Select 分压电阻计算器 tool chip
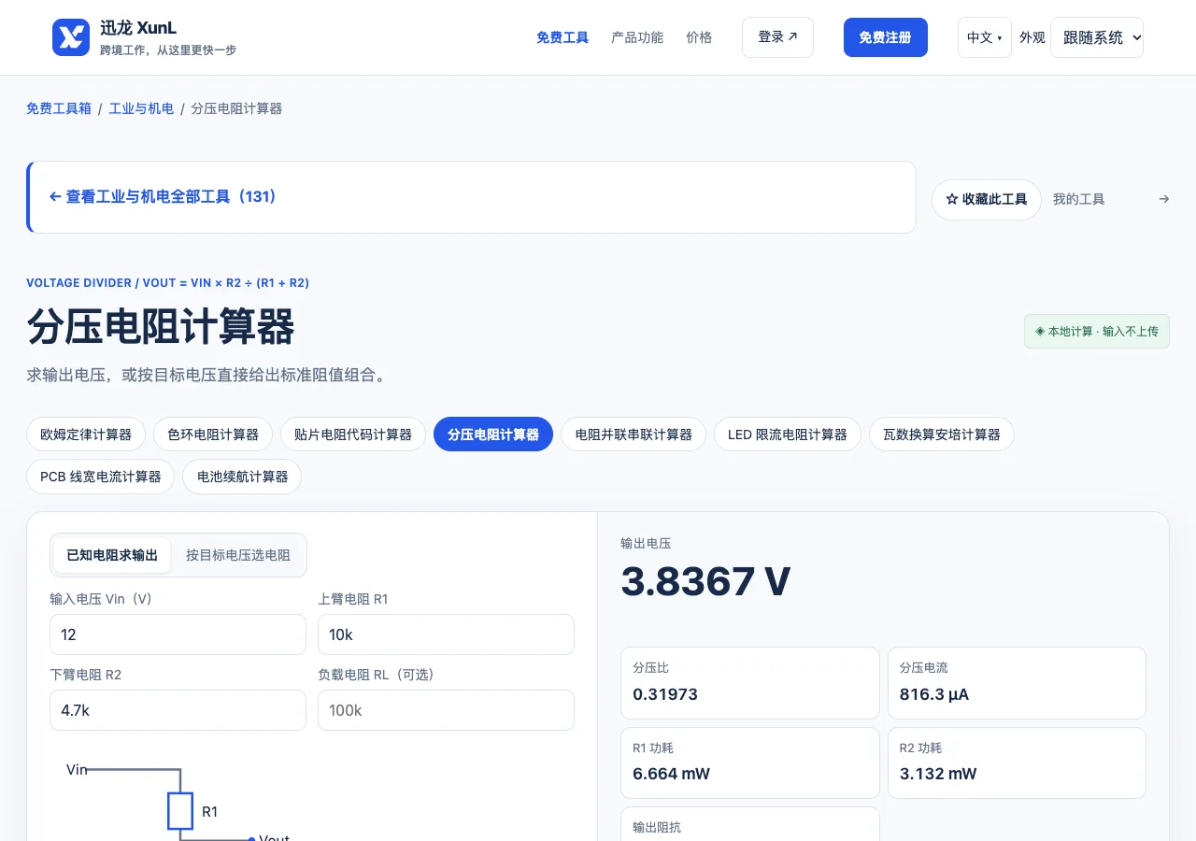The width and height of the screenshot is (1196, 841). coord(493,435)
